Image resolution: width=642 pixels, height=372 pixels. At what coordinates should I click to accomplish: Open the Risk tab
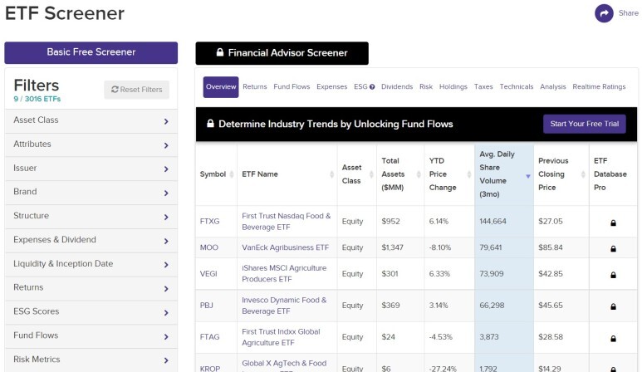pos(426,86)
